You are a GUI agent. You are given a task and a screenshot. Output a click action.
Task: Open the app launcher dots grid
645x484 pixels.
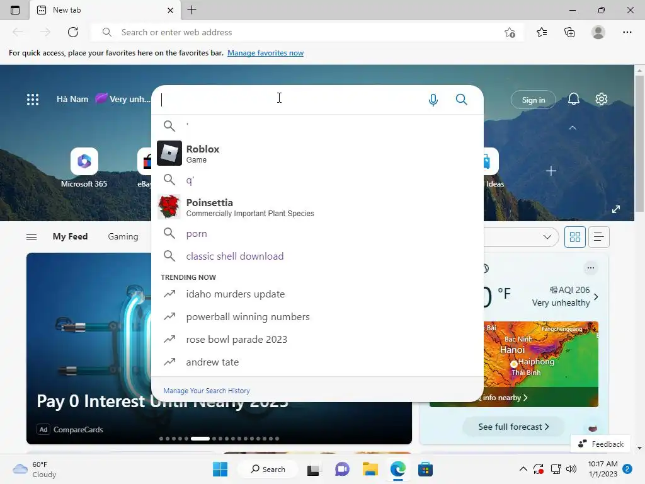(33, 100)
